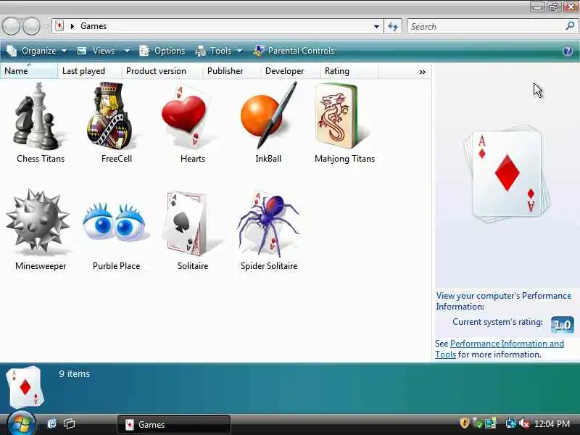
Task: Open the recent pages dropdown arrow
Action: (46, 26)
